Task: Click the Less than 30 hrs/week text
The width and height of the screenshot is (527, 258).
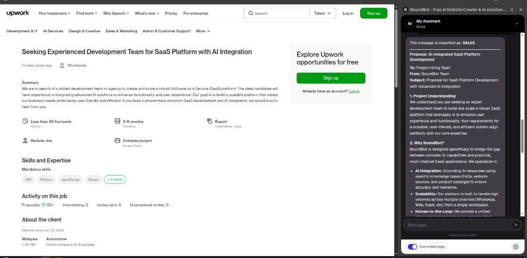Action: [x=51, y=121]
